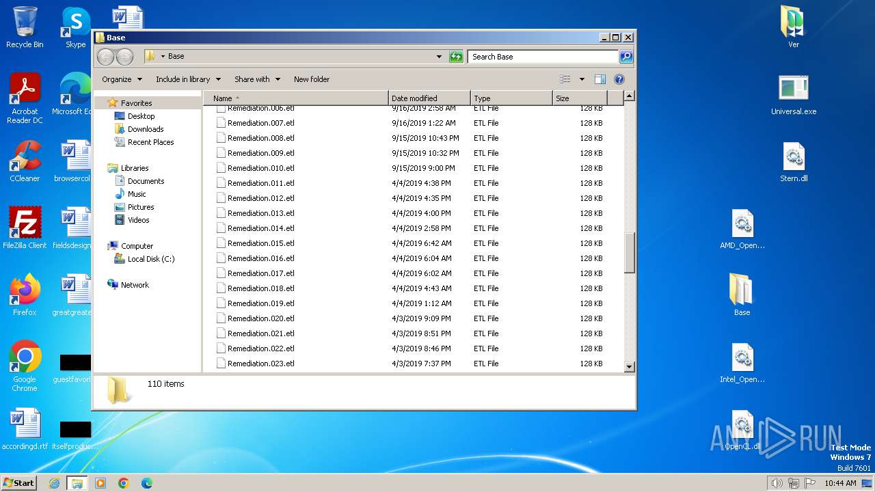Viewport: 875px width, 492px height.
Task: Select the Acrobat Reader DC desktop icon
Action: click(25, 99)
